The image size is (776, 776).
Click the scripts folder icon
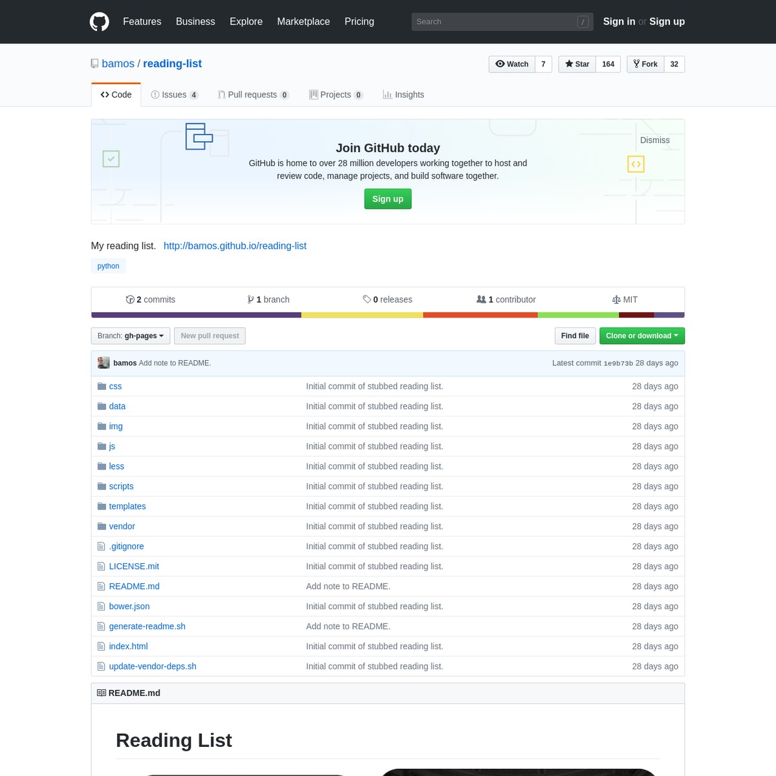pyautogui.click(x=102, y=486)
